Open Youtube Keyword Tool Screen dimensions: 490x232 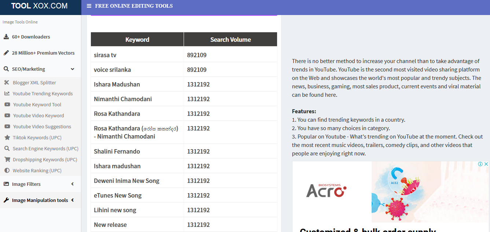point(37,104)
